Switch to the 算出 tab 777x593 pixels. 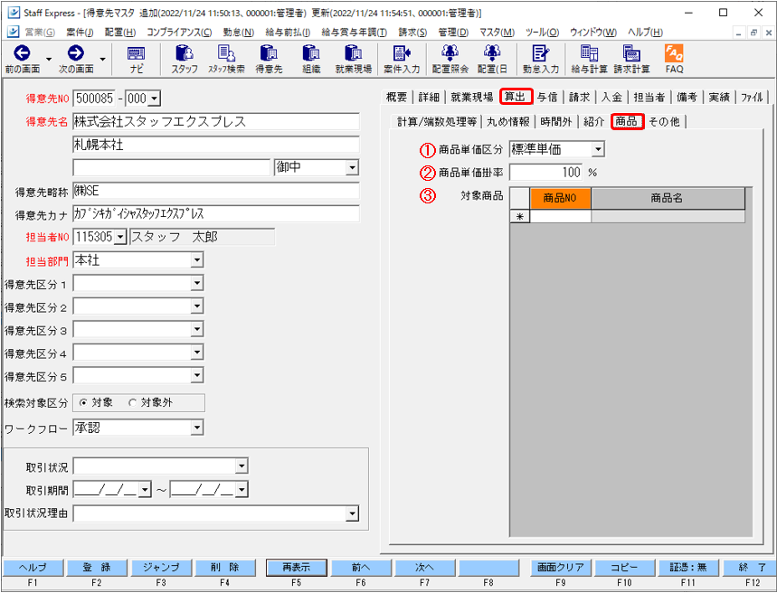[516, 97]
